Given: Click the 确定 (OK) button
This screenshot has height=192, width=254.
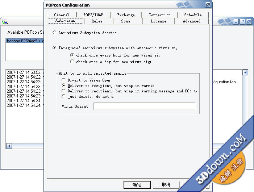Looking at the screenshot, I should point(137,185).
